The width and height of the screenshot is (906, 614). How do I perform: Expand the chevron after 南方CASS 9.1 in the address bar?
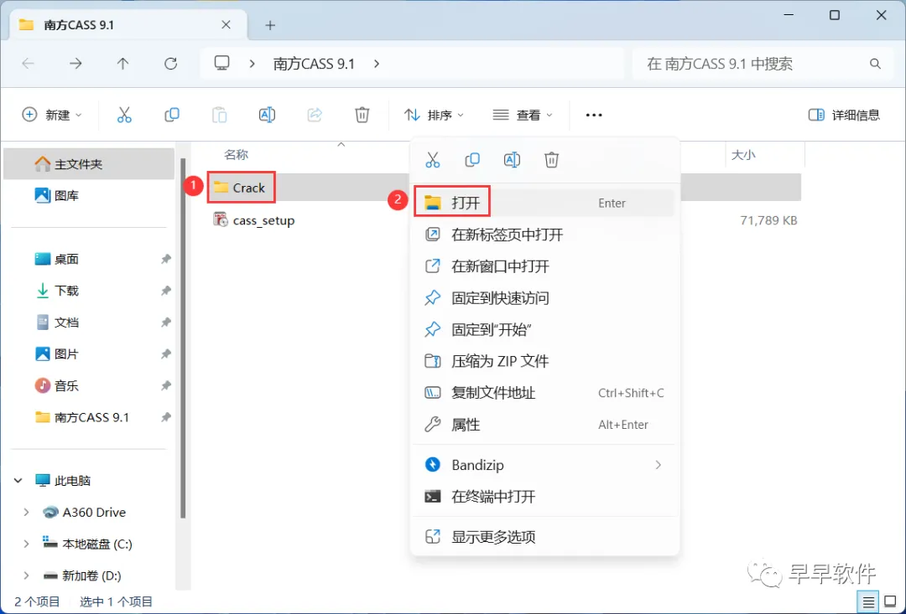(377, 64)
